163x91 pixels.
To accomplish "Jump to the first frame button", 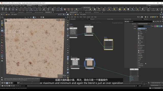I will click(2, 83).
